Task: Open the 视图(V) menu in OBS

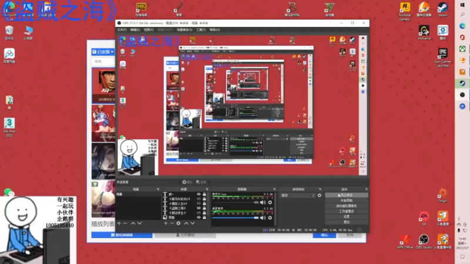Action: click(149, 30)
